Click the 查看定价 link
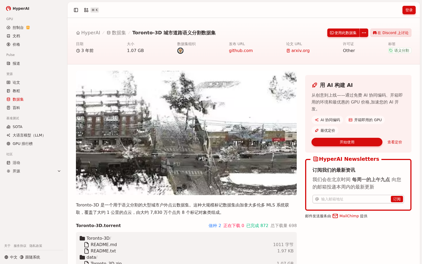The image size is (422, 264). click(x=395, y=142)
